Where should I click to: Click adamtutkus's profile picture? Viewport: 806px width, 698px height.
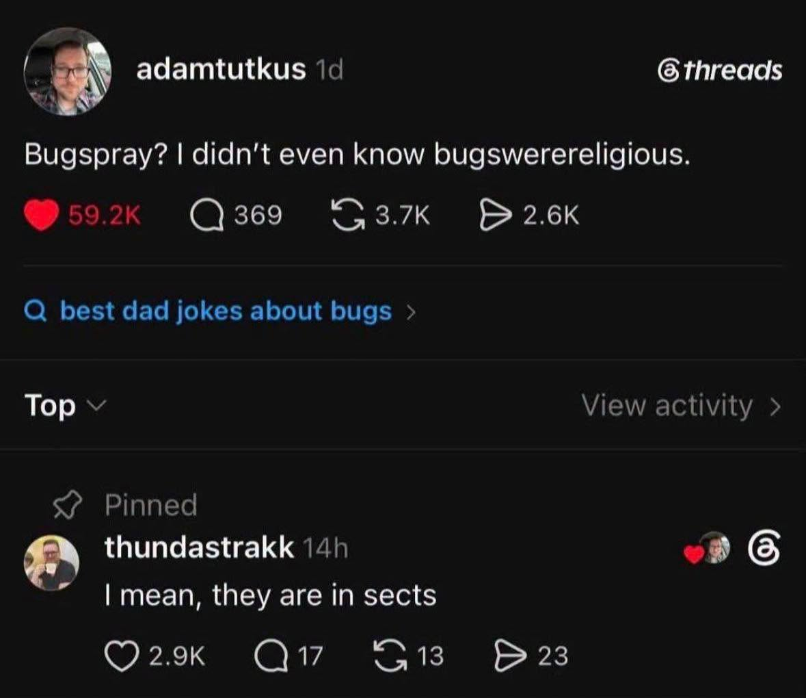[68, 71]
